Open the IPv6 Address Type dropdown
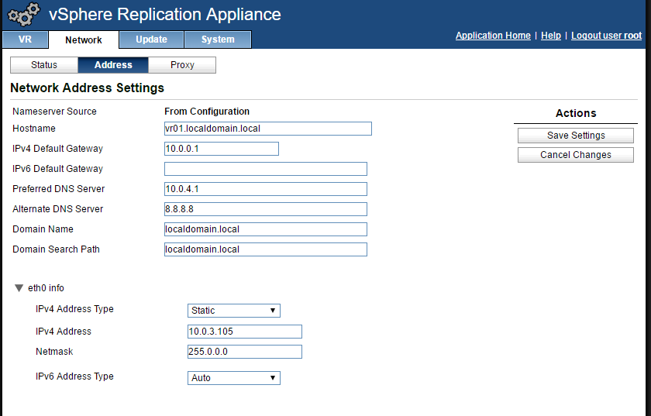This screenshot has width=651, height=416. point(233,378)
